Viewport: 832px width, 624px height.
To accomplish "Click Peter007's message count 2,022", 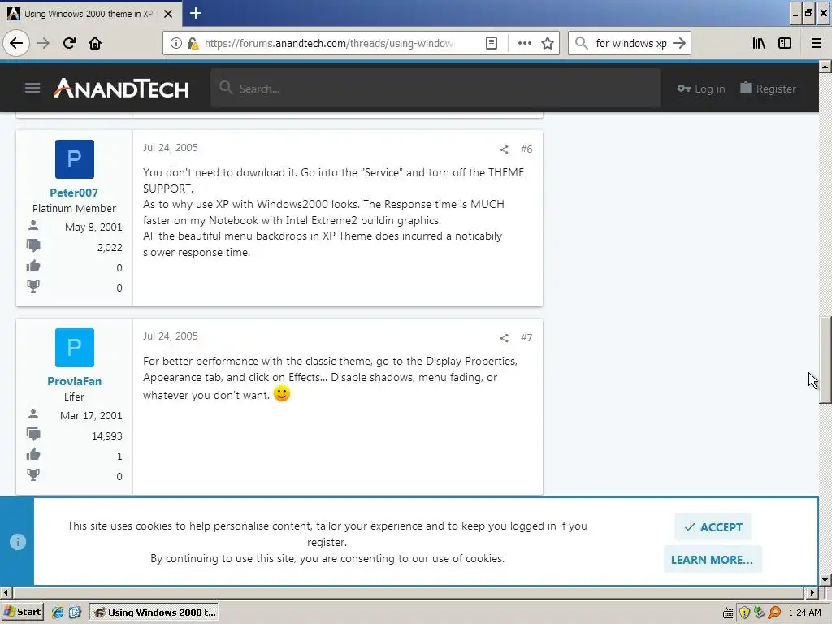I will (110, 247).
